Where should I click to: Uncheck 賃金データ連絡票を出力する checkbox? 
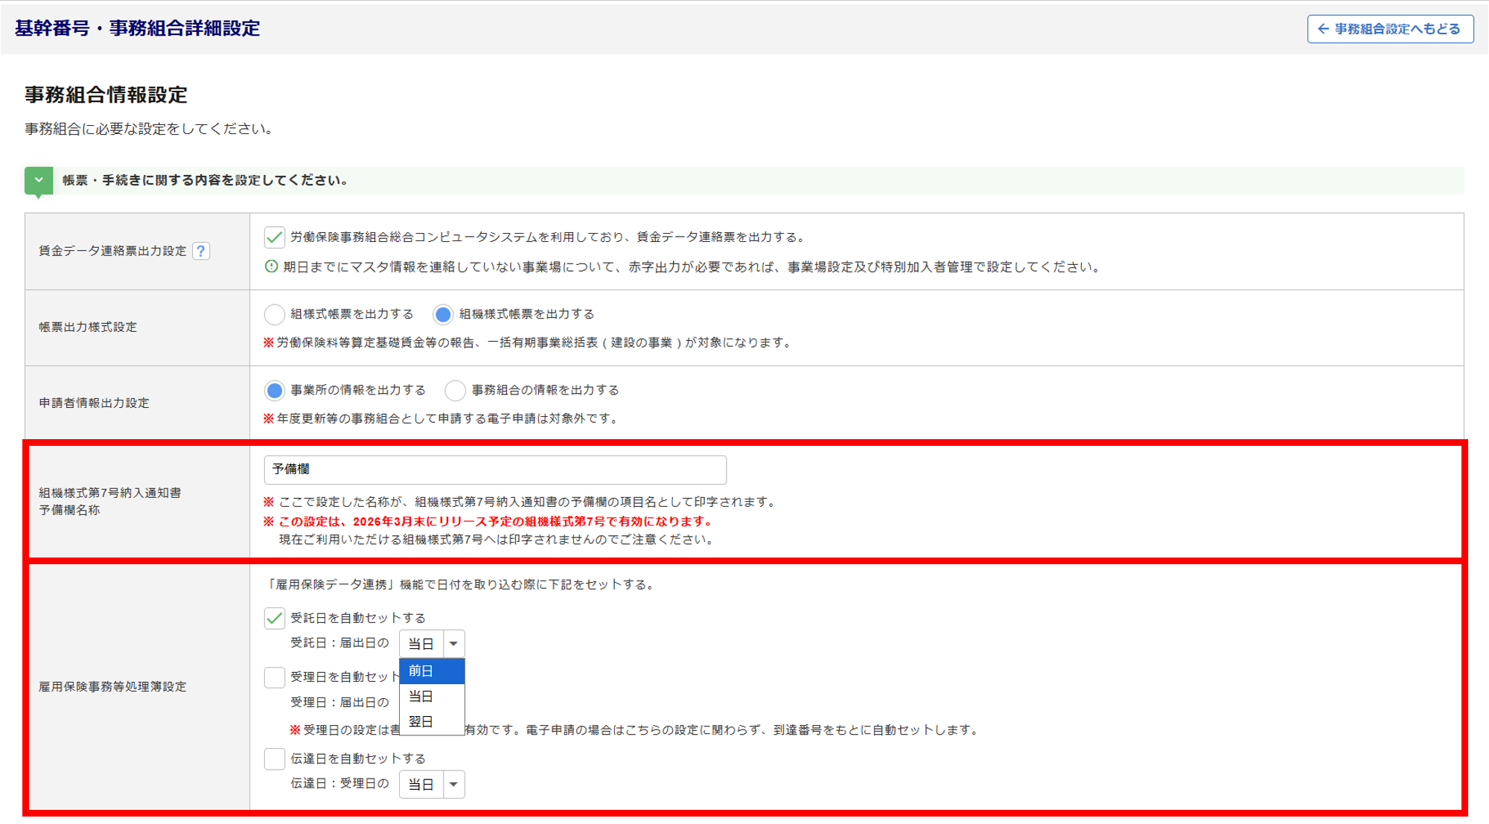click(x=275, y=237)
